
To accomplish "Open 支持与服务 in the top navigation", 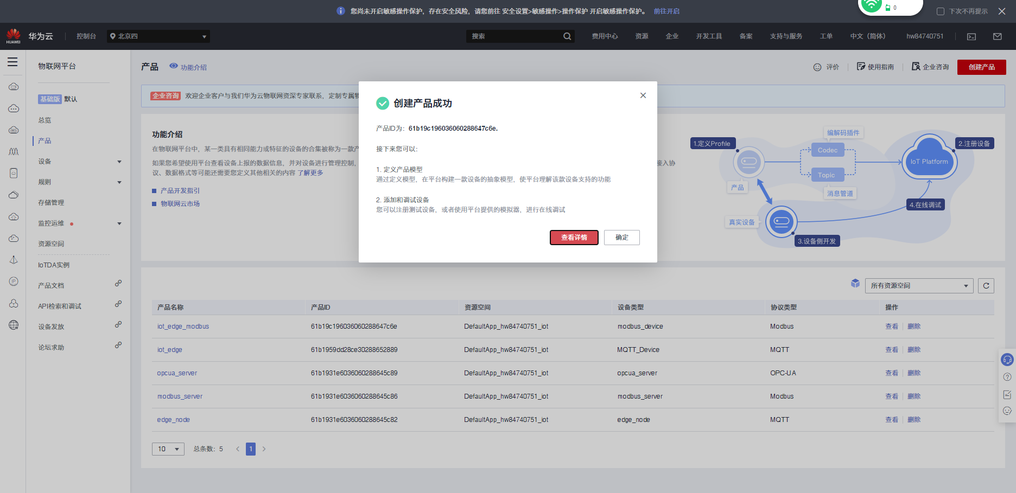I will [786, 36].
